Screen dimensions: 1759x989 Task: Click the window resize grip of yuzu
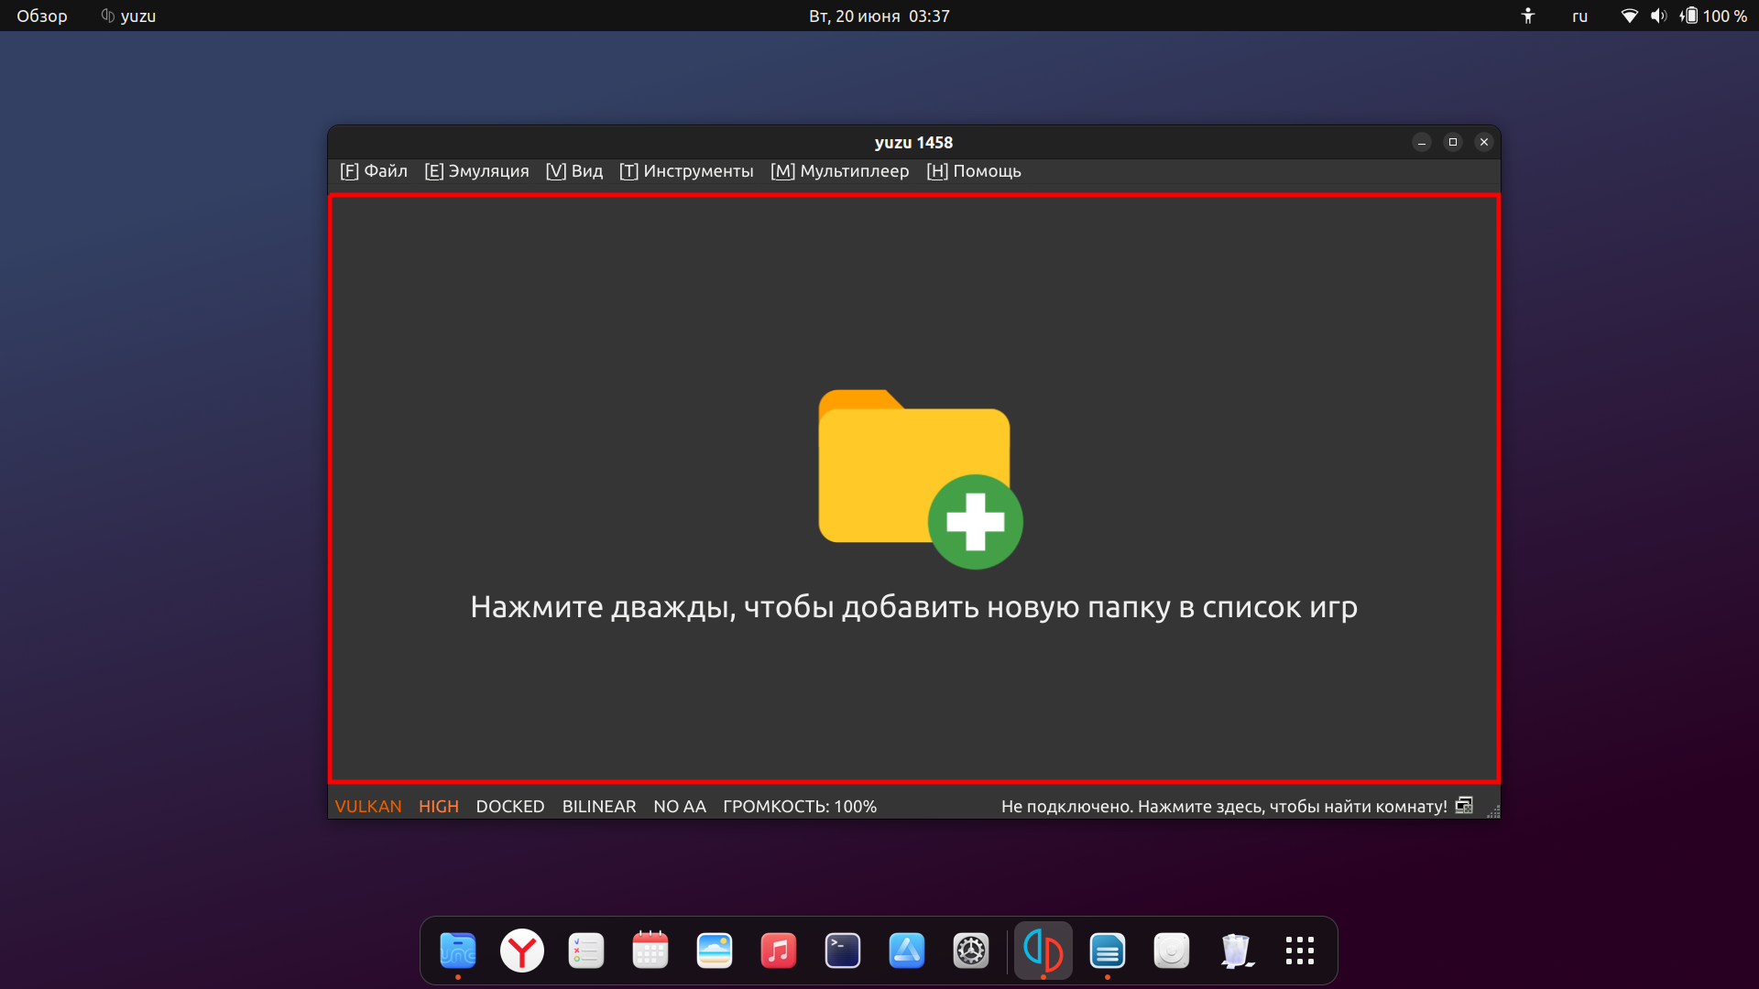pos(1493,811)
